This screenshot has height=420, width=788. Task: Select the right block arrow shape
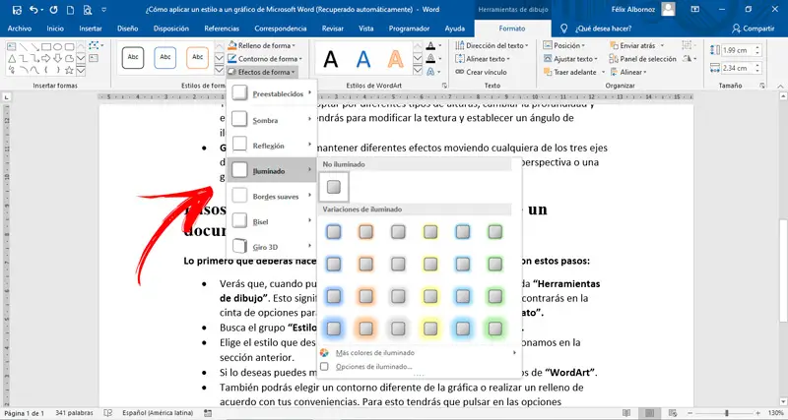point(46,59)
